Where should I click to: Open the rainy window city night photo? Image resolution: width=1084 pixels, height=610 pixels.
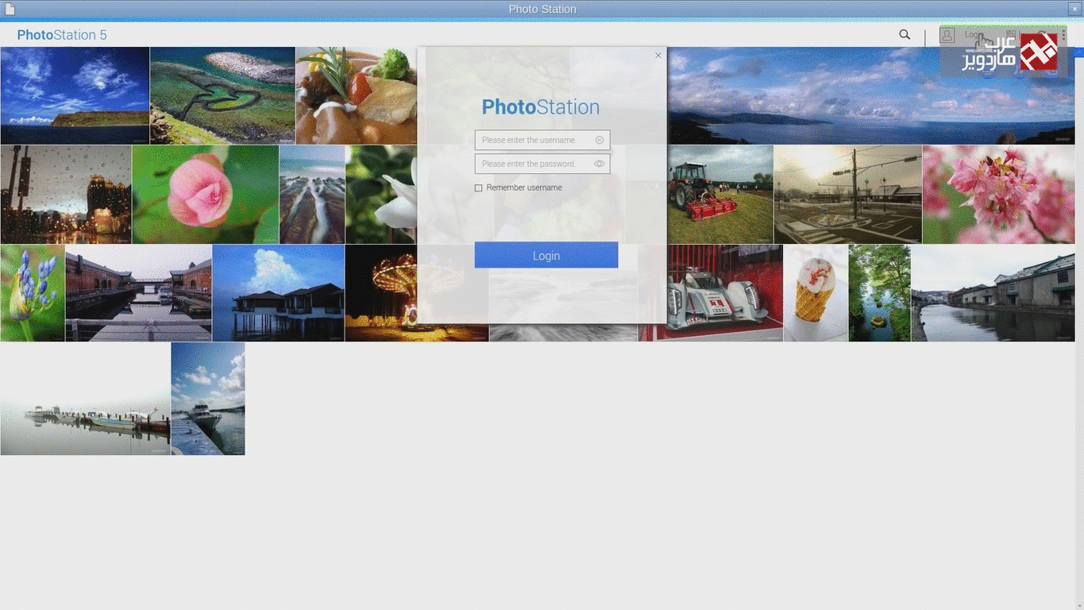[66, 194]
